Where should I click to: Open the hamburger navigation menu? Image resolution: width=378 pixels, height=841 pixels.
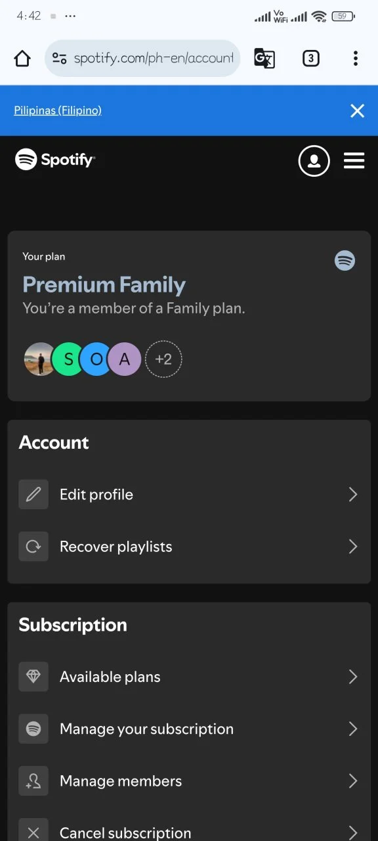pyautogui.click(x=354, y=160)
